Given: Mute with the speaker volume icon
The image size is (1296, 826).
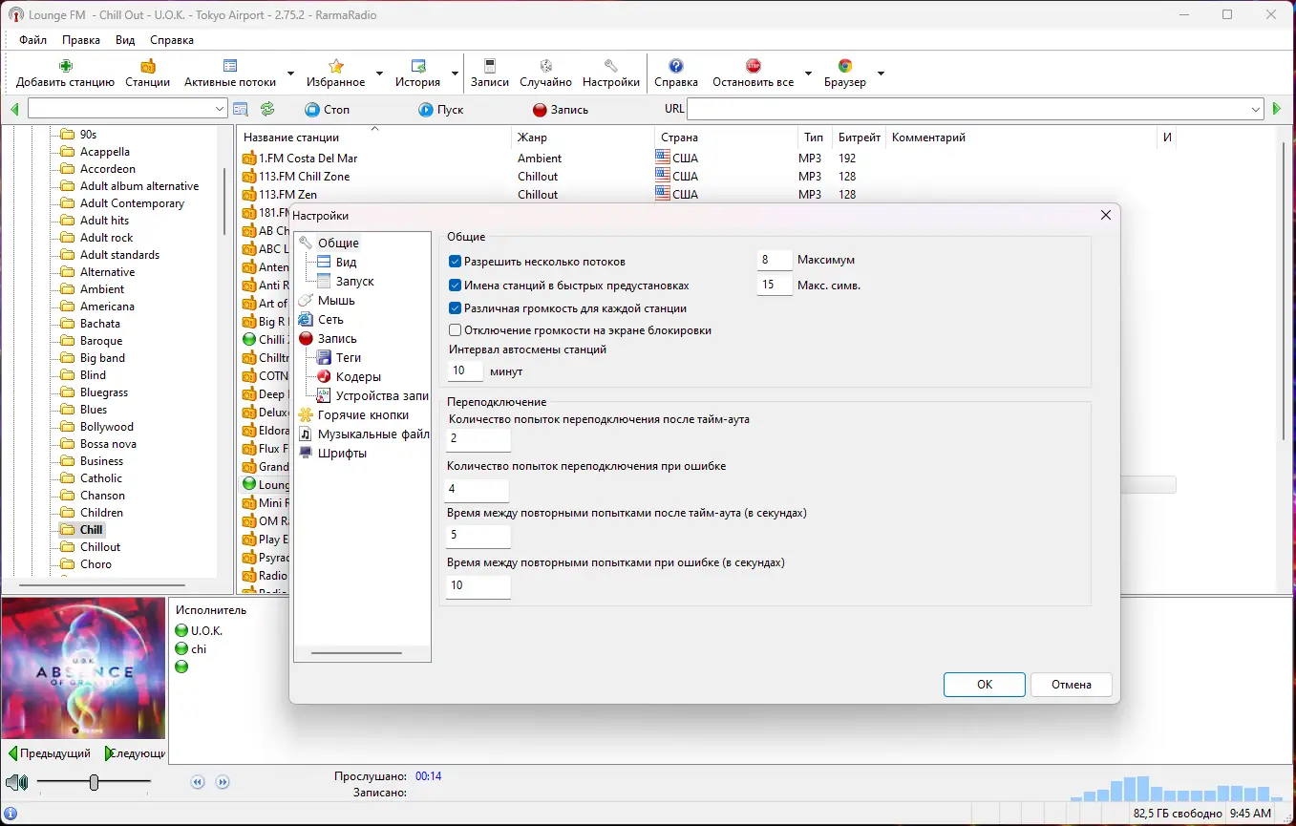Looking at the screenshot, I should (x=16, y=782).
